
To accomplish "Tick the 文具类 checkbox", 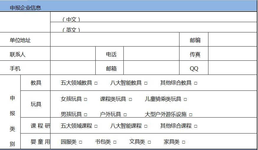I will click(149, 142).
